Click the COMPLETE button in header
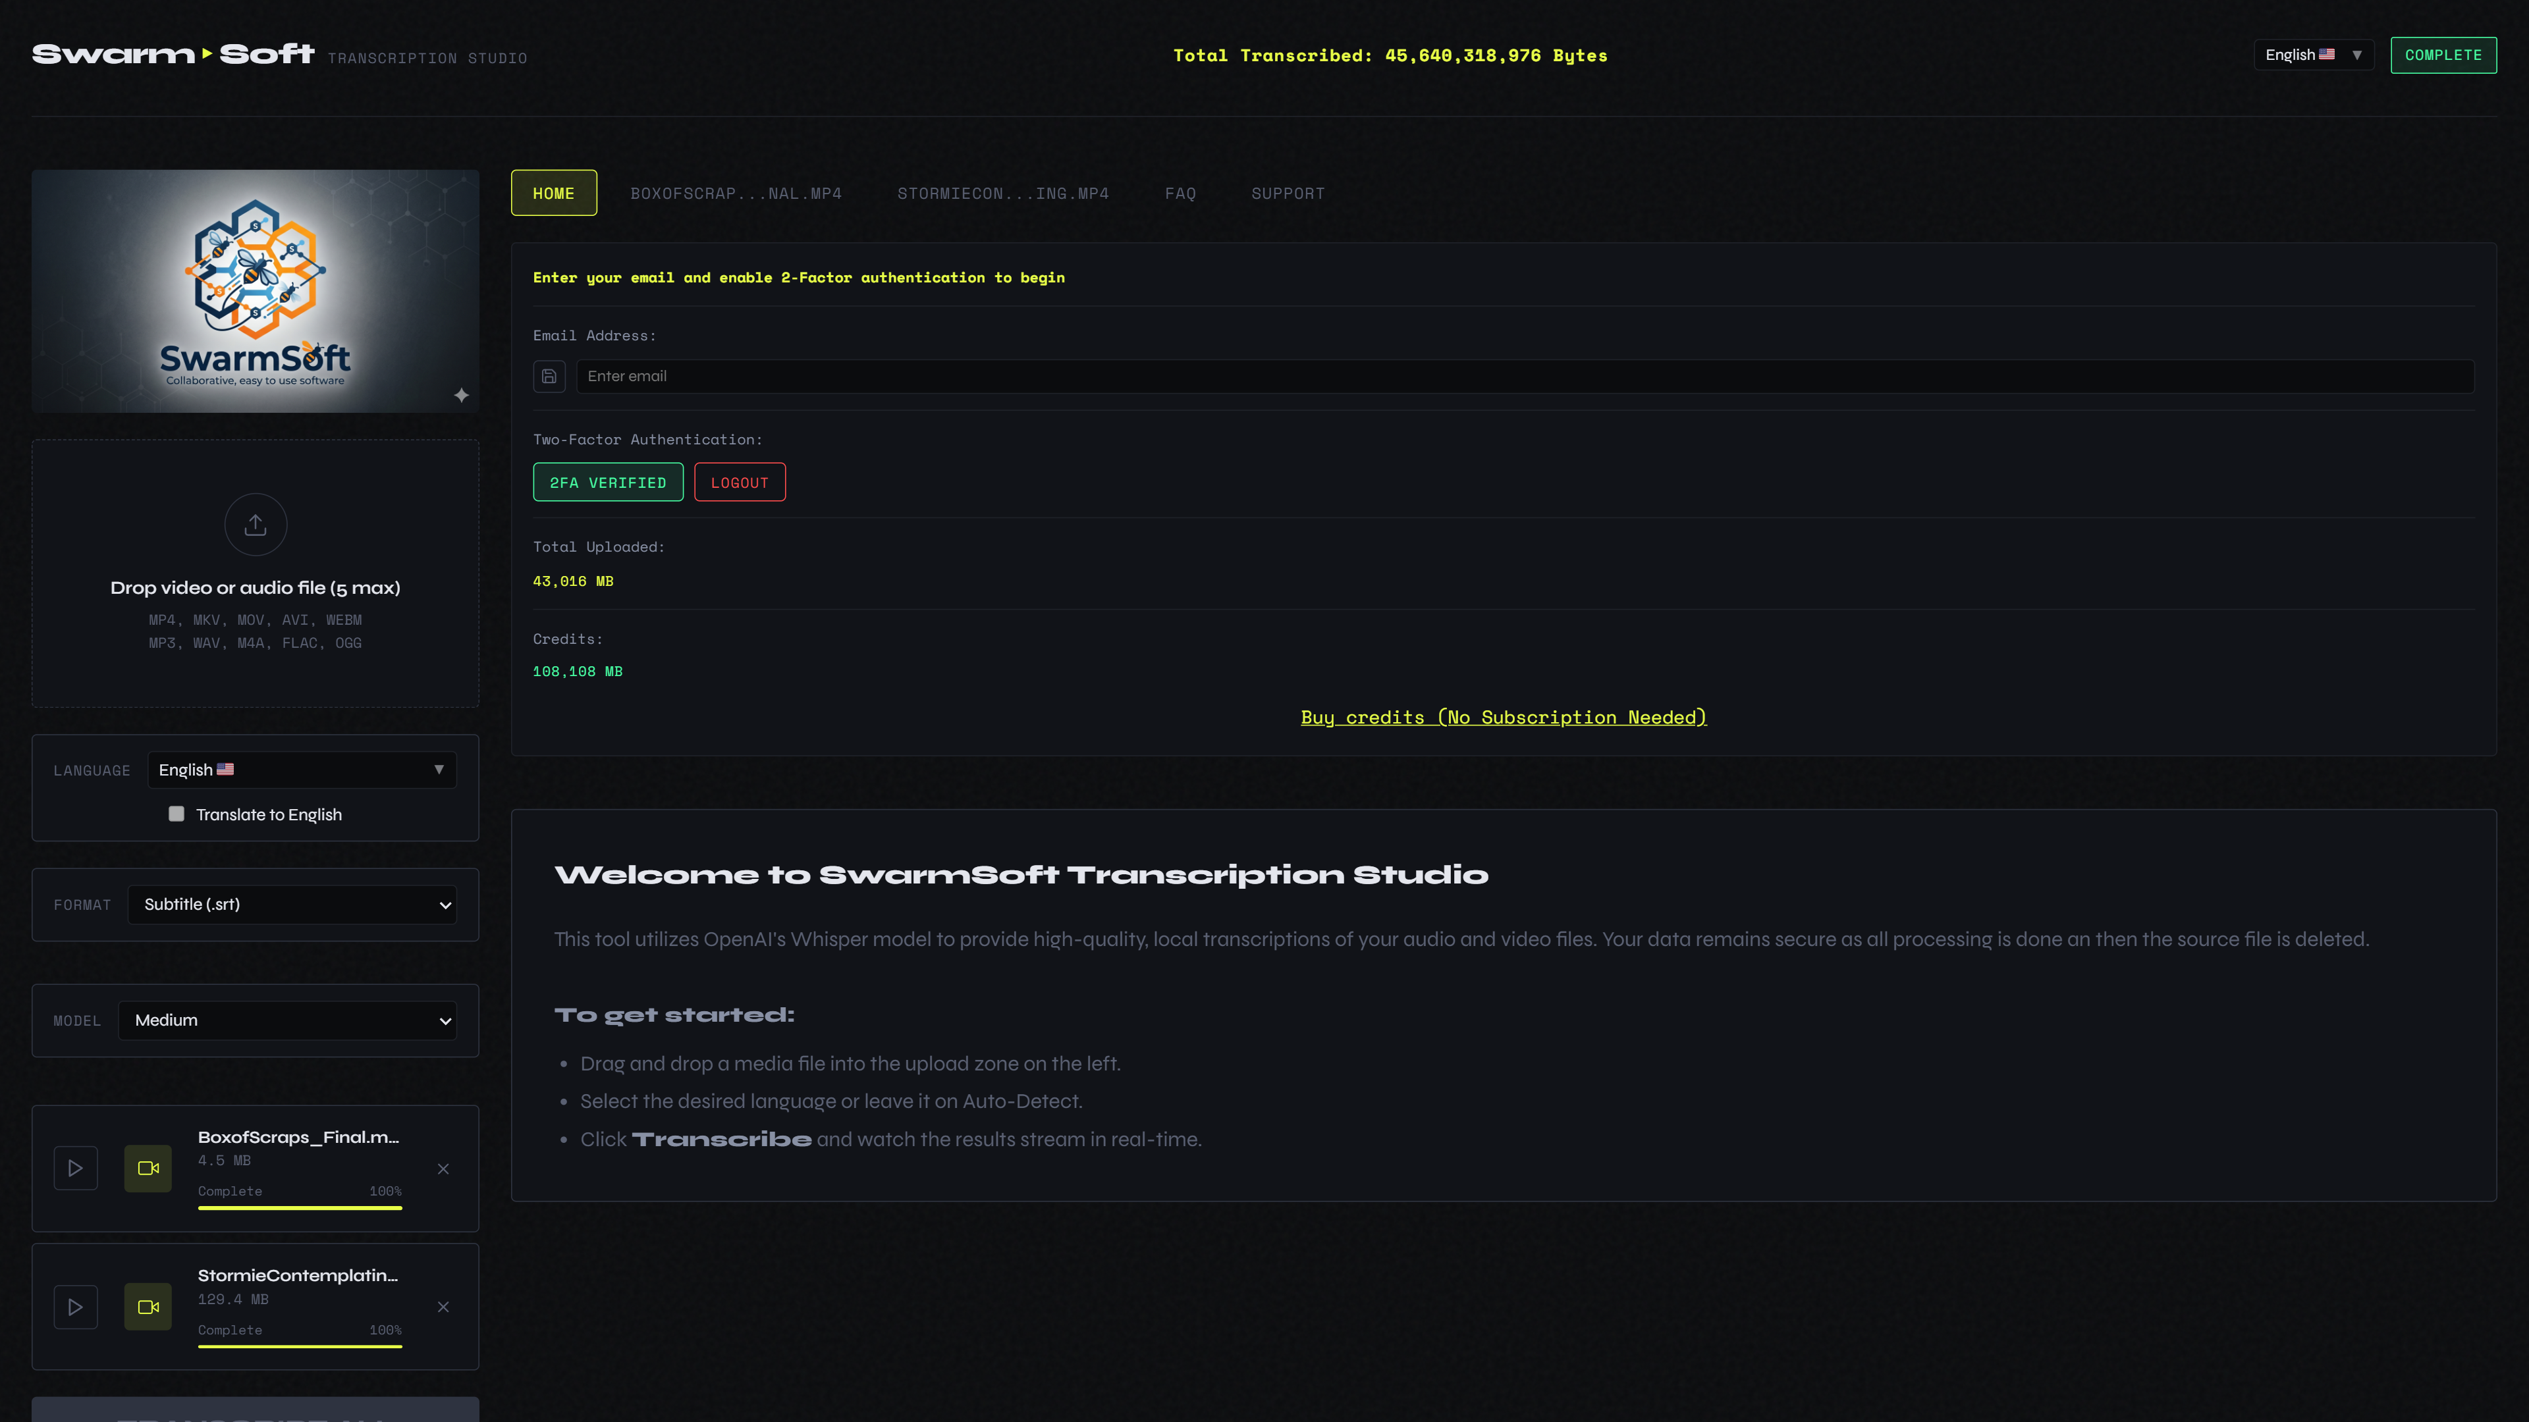Image resolution: width=2529 pixels, height=1422 pixels. (2443, 55)
